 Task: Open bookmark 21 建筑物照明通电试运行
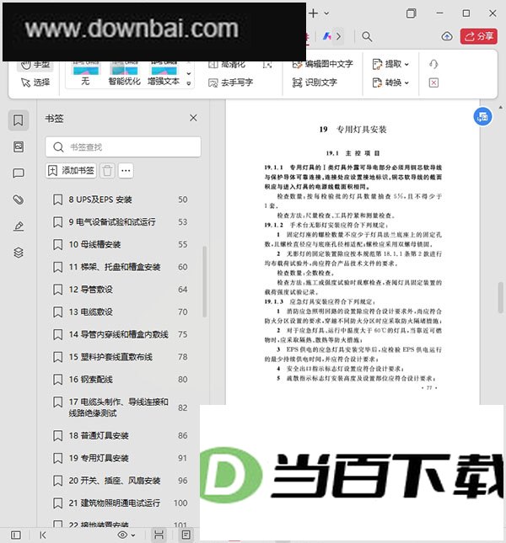[x=120, y=503]
